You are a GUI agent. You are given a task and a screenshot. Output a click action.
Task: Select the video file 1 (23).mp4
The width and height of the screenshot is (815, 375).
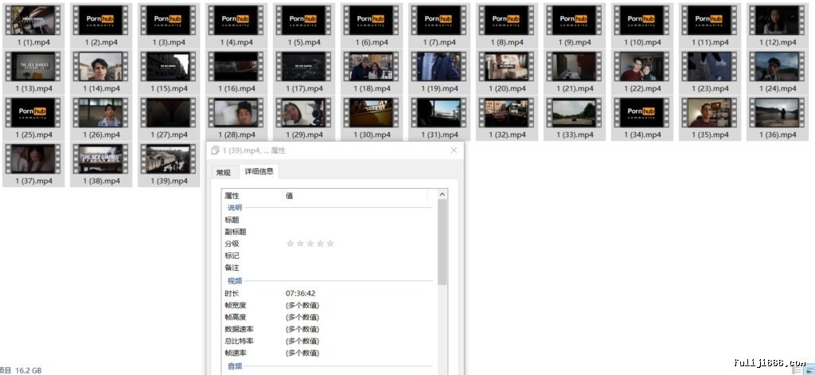710,72
